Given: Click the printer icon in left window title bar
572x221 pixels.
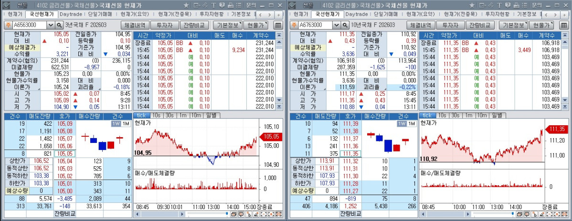Looking at the screenshot, I should tap(230, 5).
